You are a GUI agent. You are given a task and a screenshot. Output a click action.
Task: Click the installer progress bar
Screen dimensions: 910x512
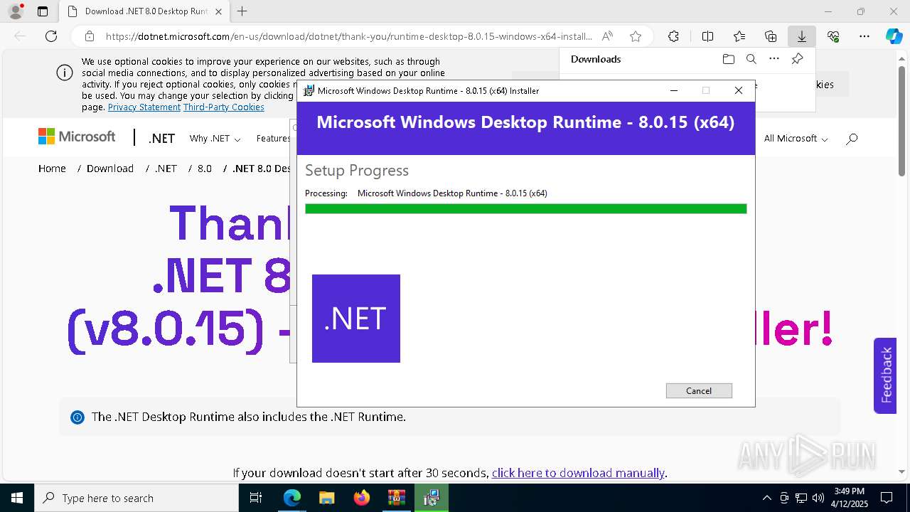click(526, 208)
